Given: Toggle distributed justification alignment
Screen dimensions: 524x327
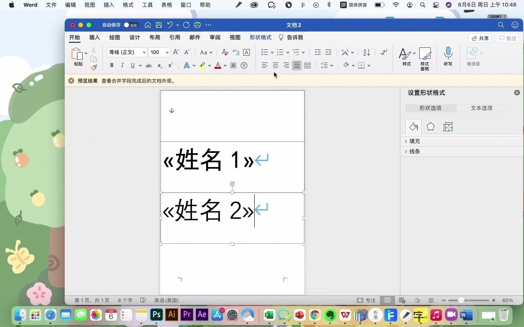Looking at the screenshot, I should [307, 65].
